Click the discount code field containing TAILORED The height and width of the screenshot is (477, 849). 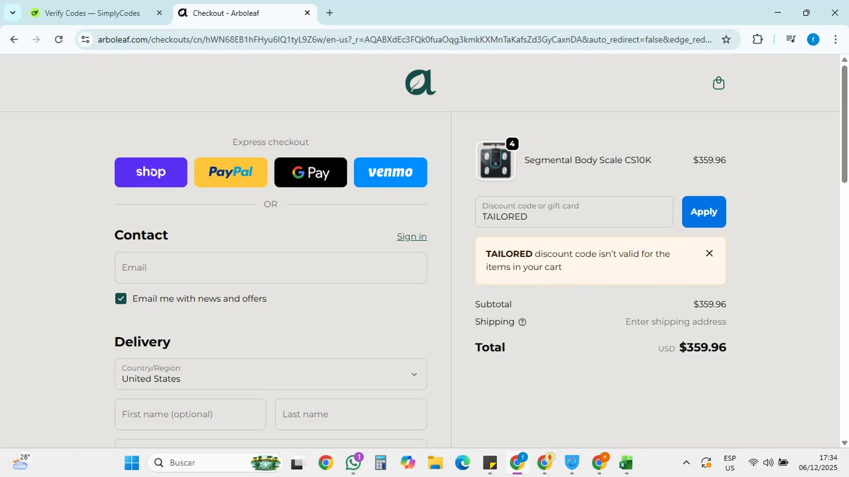[574, 212]
